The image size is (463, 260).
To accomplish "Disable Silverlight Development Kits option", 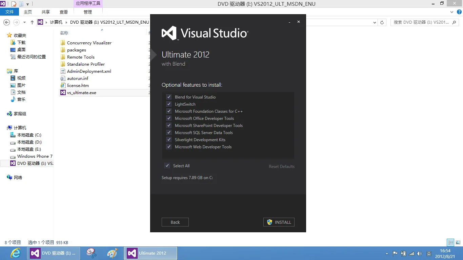I will (x=169, y=140).
